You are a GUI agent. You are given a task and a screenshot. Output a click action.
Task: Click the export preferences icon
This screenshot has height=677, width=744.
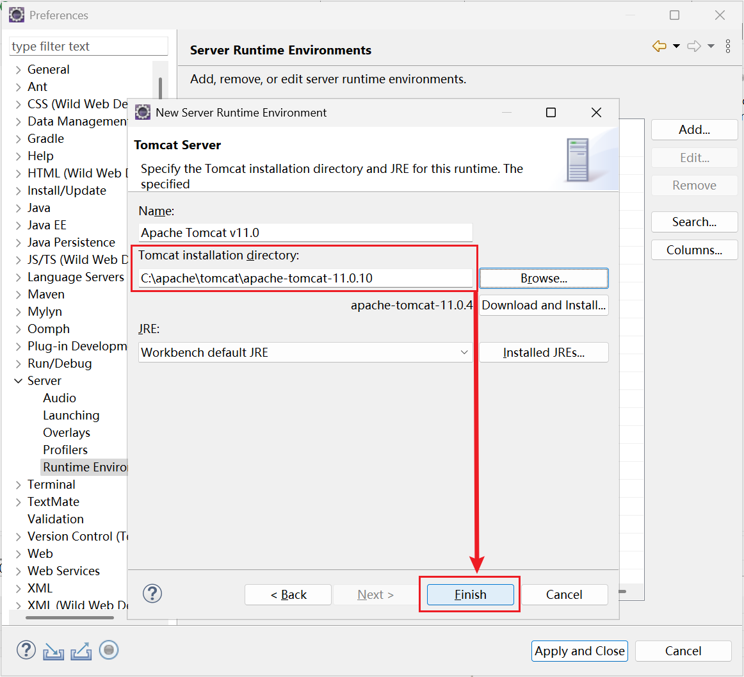coord(81,651)
